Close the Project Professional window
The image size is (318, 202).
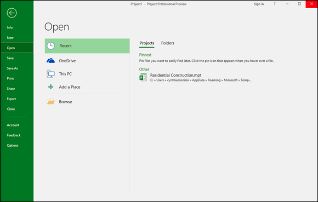pyautogui.click(x=311, y=4)
